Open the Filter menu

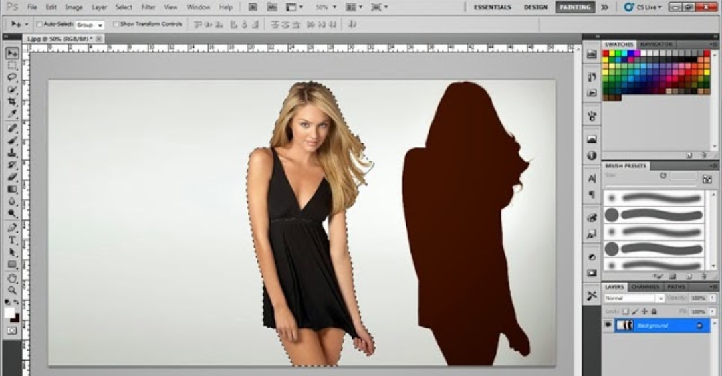(148, 7)
